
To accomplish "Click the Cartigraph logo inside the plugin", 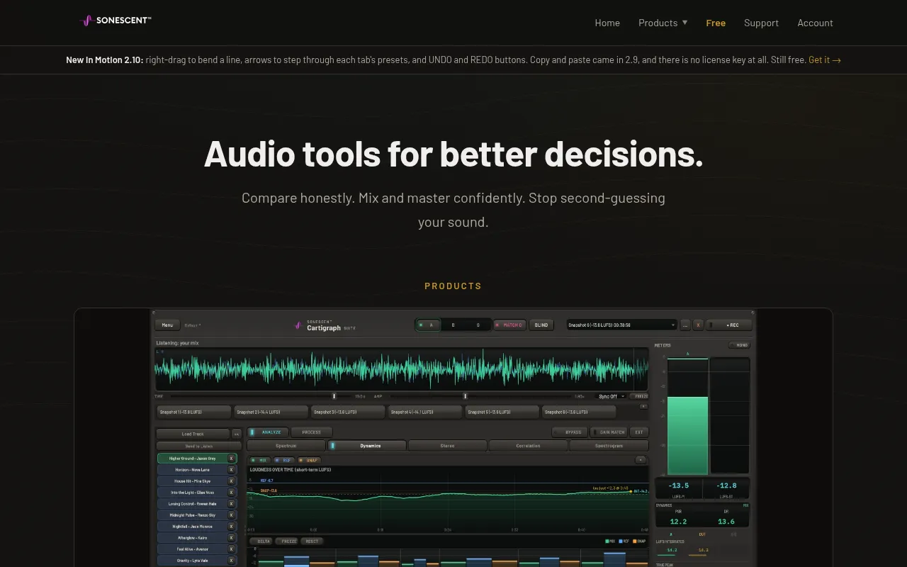I will pyautogui.click(x=325, y=325).
